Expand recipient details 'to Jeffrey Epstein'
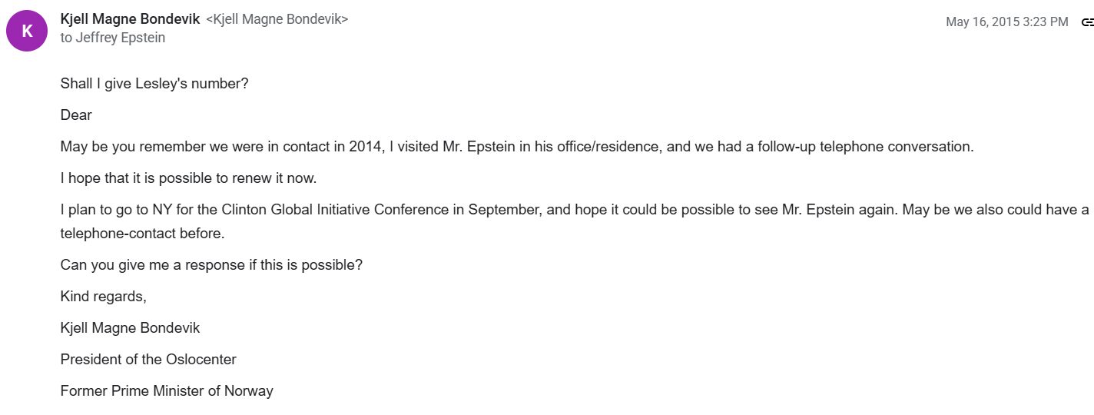Viewport: 1094px width, 415px height. (113, 38)
